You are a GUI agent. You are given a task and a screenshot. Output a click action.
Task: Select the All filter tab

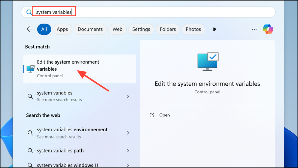44,29
